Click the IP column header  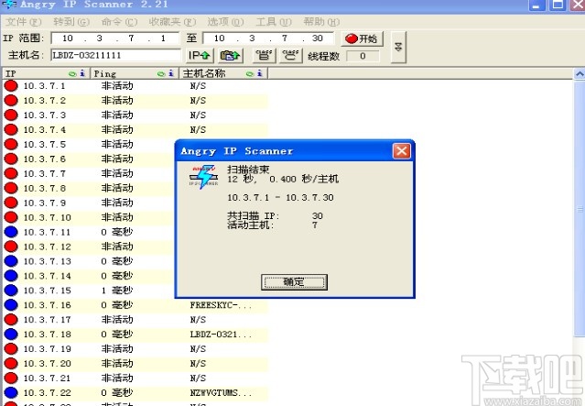(47, 73)
